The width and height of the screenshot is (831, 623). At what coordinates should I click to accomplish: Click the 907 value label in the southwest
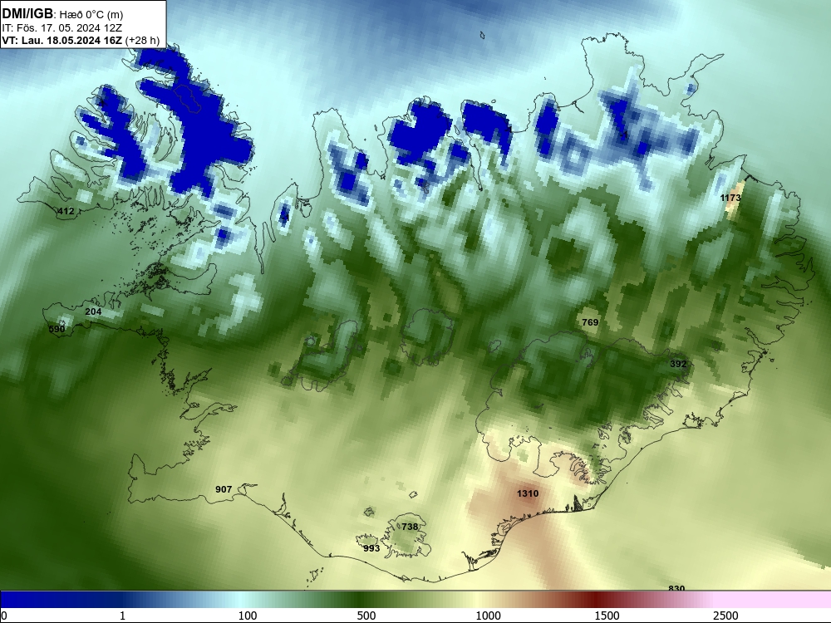pos(224,489)
